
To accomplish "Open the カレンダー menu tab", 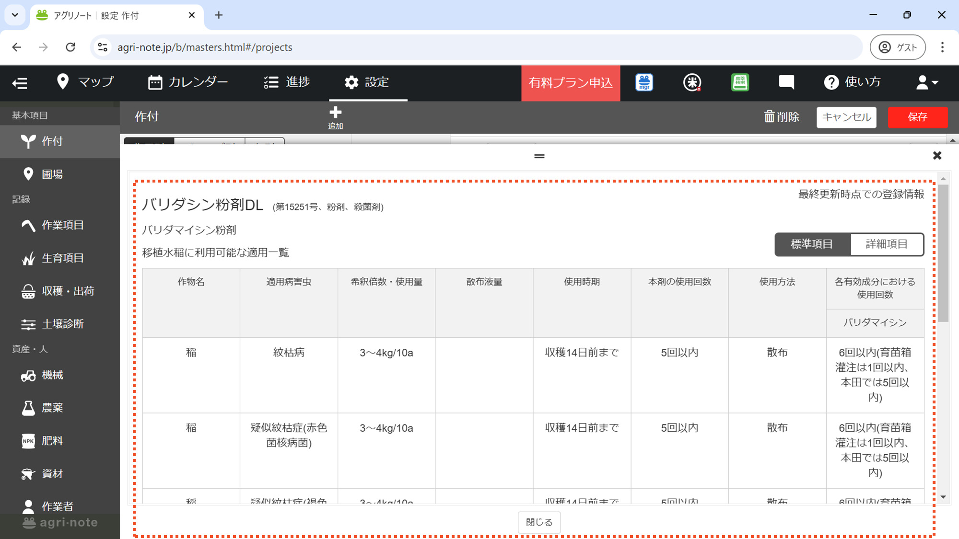I will [188, 82].
